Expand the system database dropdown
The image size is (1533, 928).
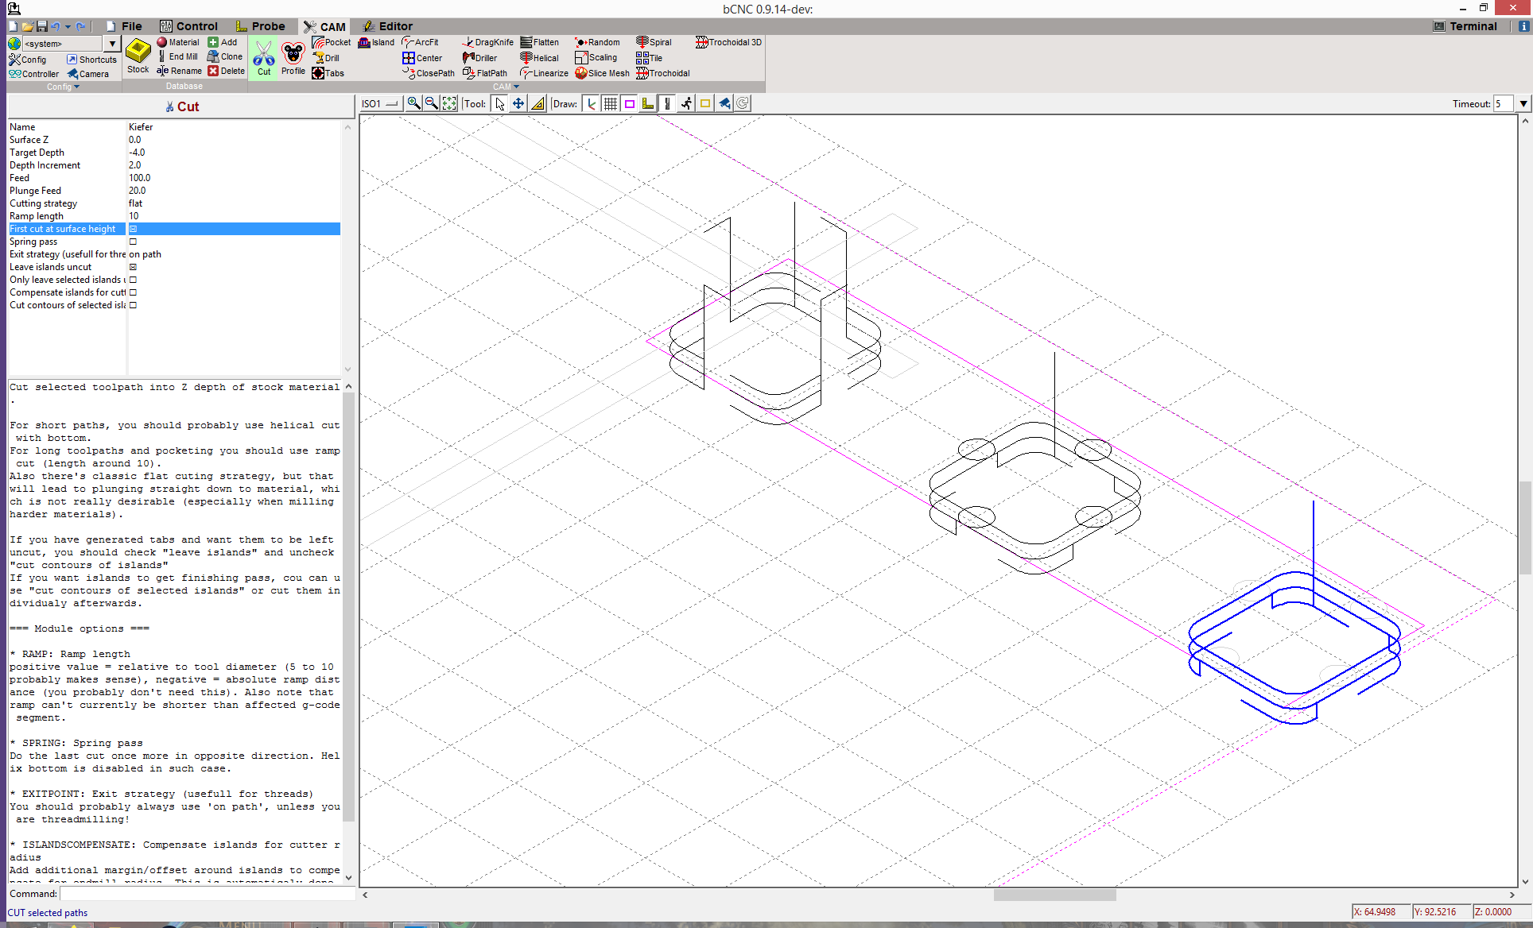click(112, 44)
